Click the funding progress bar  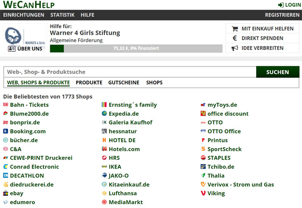pos(136,48)
